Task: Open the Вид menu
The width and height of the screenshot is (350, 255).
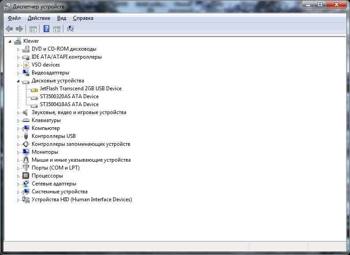Action: [62, 18]
